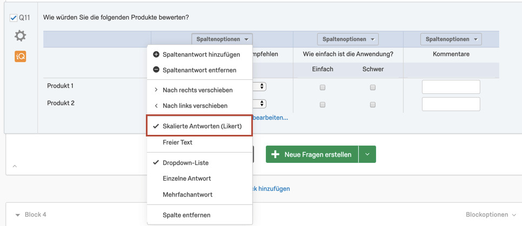Viewport: 522px width, 226px height.
Task: Open the Blockoptionen menu
Action: (x=491, y=215)
